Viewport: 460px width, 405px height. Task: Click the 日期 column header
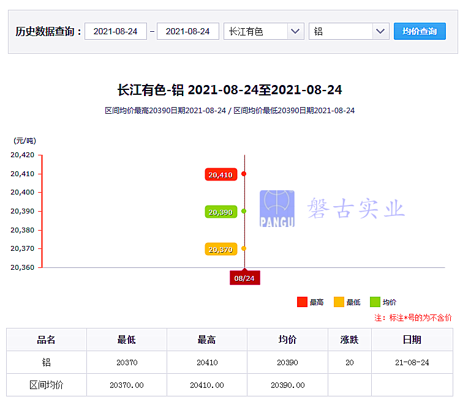412,340
